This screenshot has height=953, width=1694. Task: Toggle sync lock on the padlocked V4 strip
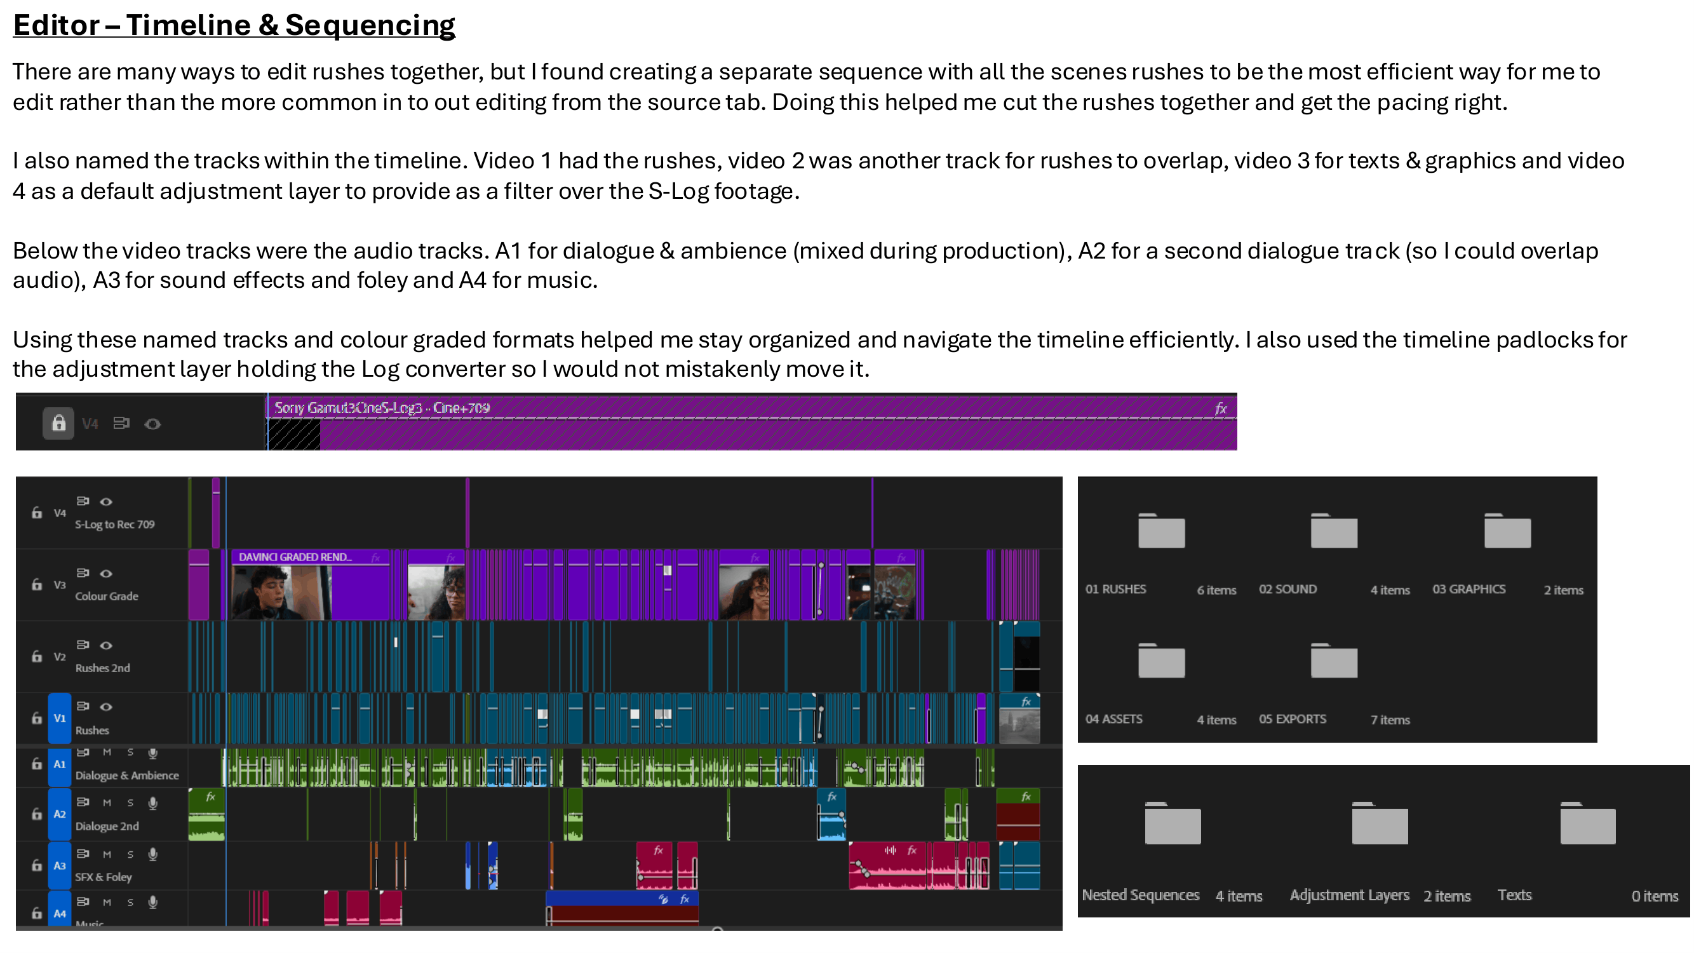[121, 423]
